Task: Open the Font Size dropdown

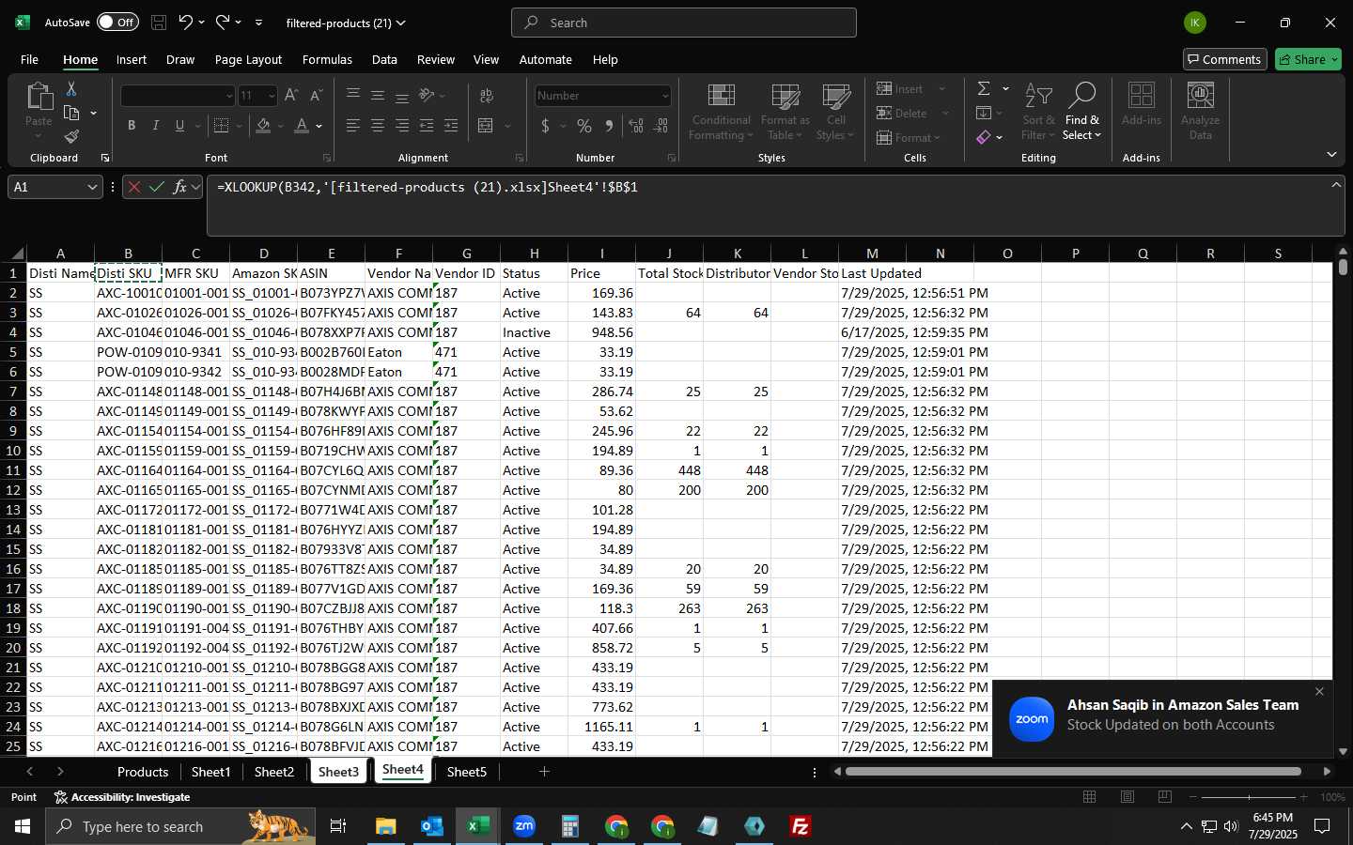Action: 272,96
